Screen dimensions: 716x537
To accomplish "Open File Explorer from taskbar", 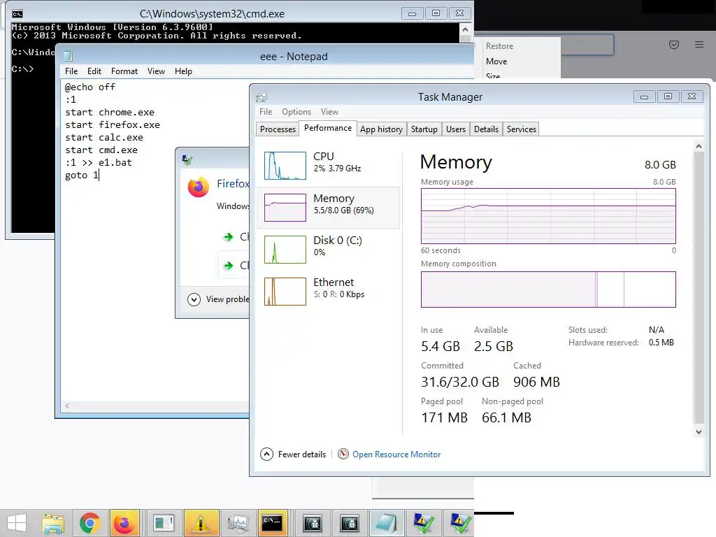I will (53, 523).
